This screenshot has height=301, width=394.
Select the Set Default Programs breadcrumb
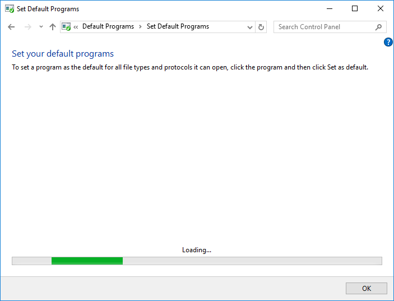click(178, 27)
